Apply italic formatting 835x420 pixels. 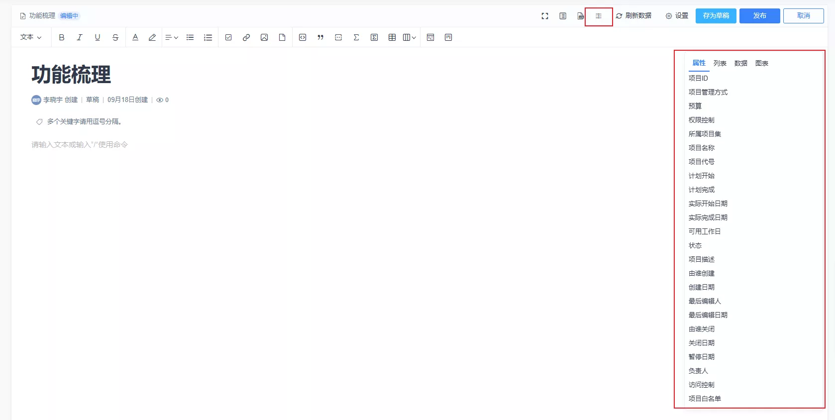click(80, 37)
